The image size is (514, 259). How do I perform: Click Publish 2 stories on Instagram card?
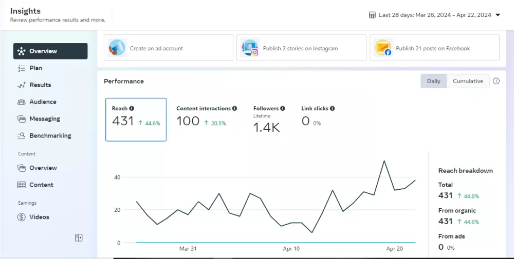tap(301, 48)
